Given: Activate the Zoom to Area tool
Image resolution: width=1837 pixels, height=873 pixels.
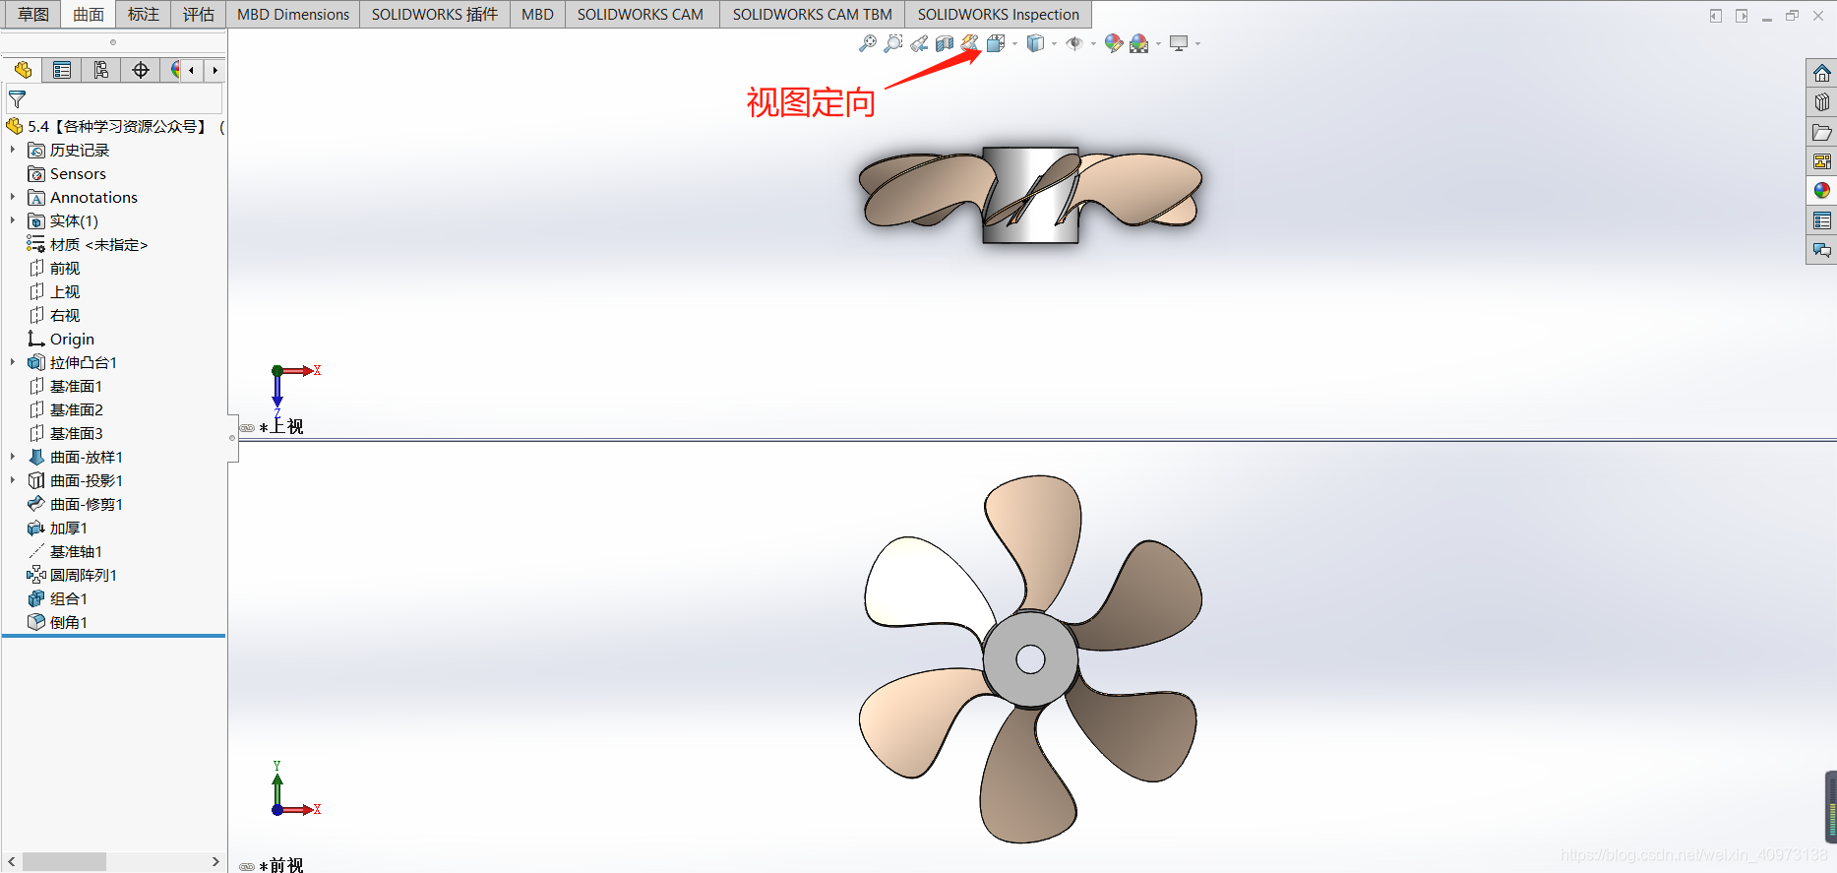Looking at the screenshot, I should [892, 43].
